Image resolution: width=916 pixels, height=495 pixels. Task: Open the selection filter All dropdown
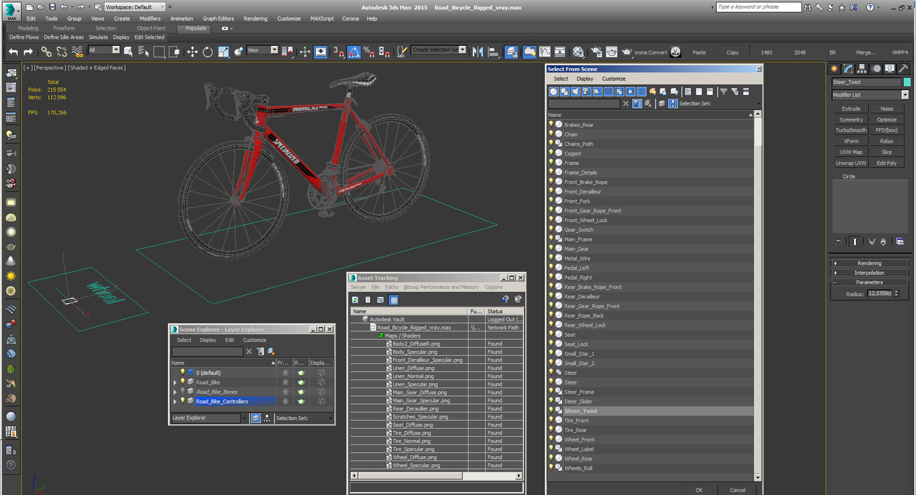tap(116, 50)
